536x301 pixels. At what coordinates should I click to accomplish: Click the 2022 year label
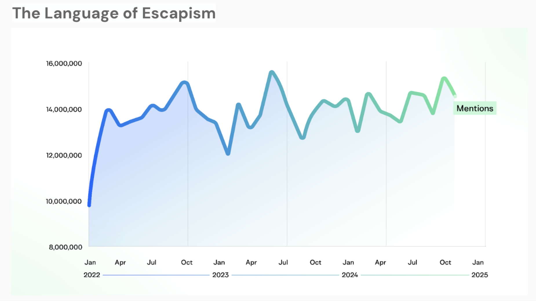coord(92,275)
